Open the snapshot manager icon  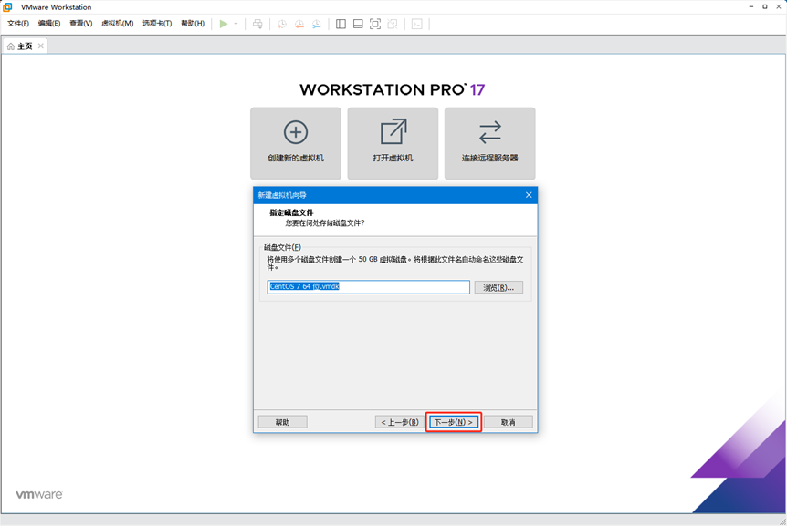[316, 24]
